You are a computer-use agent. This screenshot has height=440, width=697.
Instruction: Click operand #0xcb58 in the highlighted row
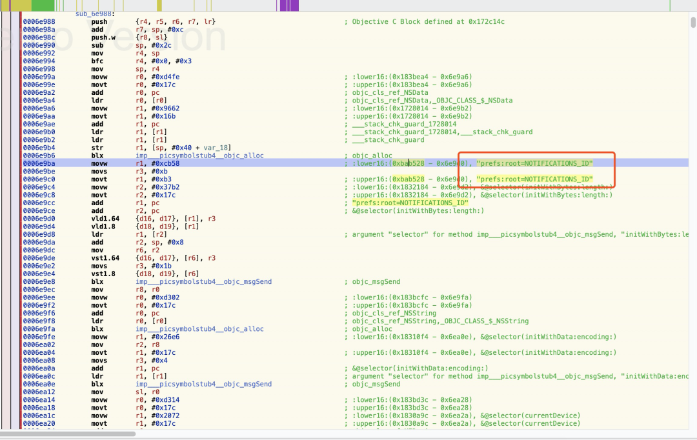(x=165, y=164)
